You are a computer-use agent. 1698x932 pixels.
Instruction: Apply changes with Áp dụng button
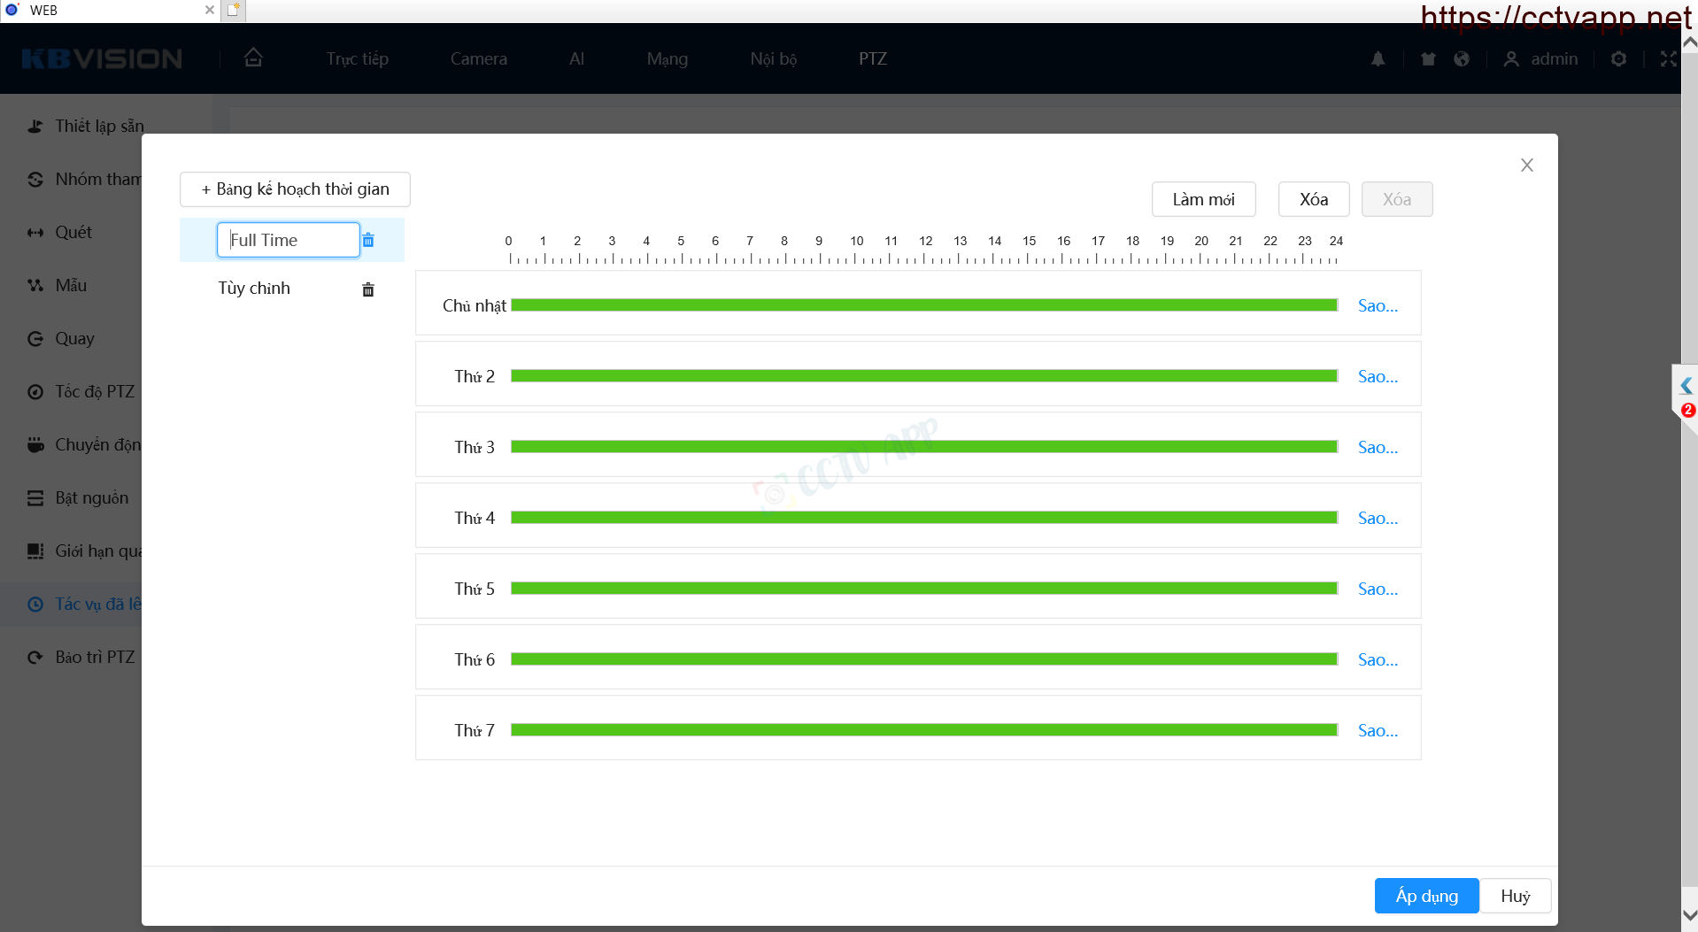(x=1425, y=896)
